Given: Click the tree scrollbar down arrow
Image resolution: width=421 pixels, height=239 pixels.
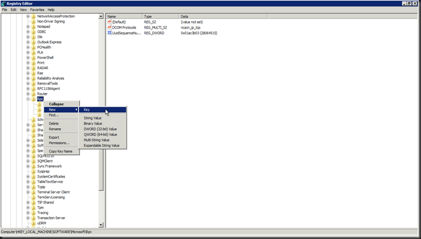Looking at the screenshot, I should tap(101, 225).
